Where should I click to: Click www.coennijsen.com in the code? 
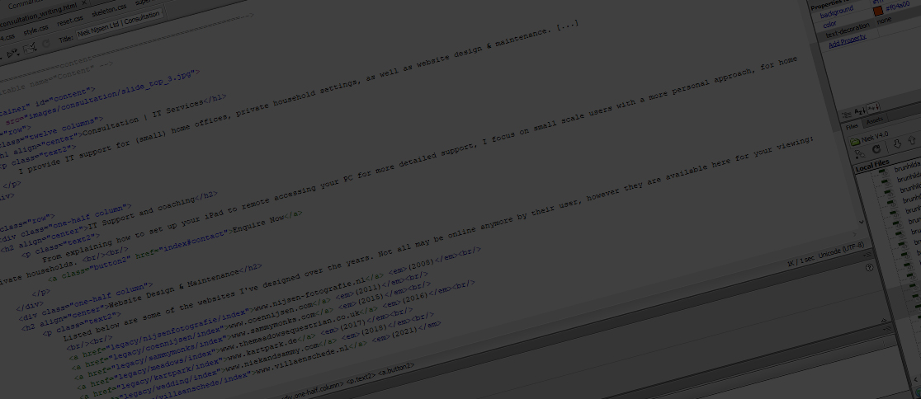272,316
